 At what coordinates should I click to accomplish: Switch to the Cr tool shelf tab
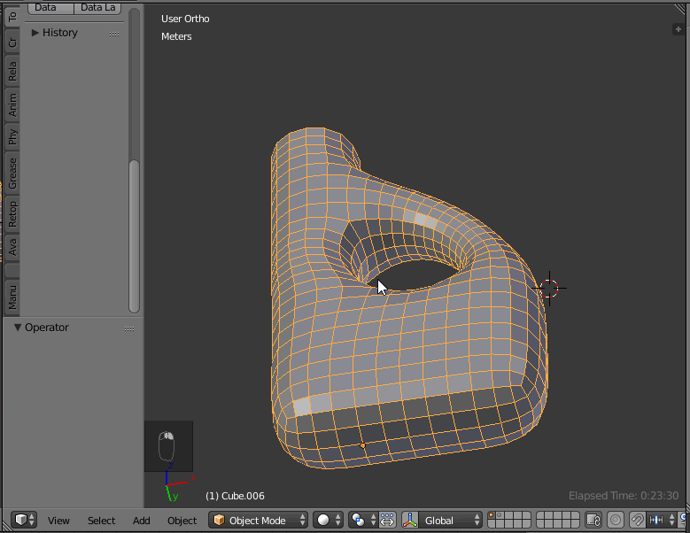[x=12, y=42]
